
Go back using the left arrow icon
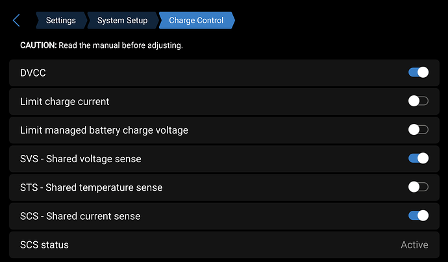(x=16, y=21)
